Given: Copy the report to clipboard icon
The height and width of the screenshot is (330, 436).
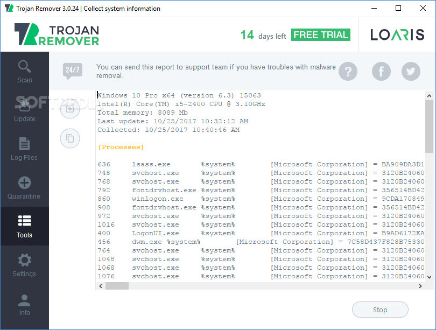Looking at the screenshot, I should (x=70, y=138).
